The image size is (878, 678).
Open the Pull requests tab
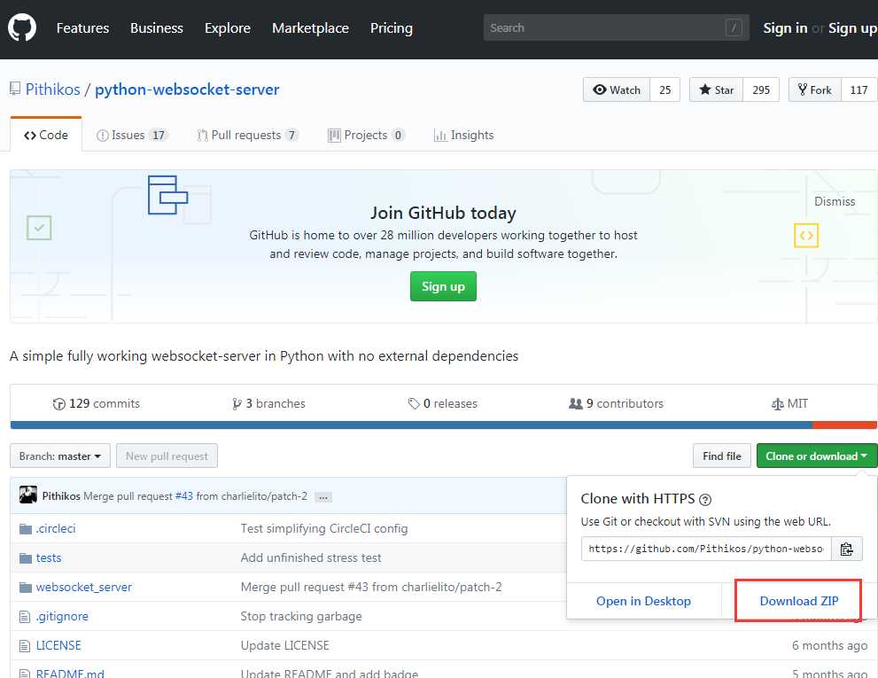[x=248, y=135]
